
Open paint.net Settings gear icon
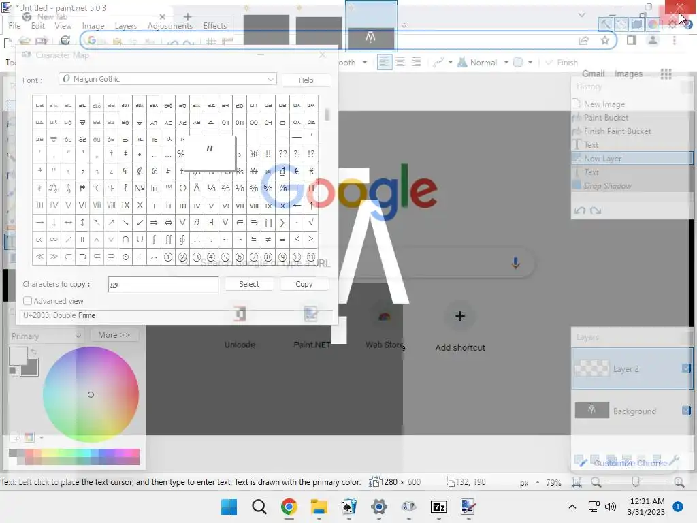click(672, 25)
